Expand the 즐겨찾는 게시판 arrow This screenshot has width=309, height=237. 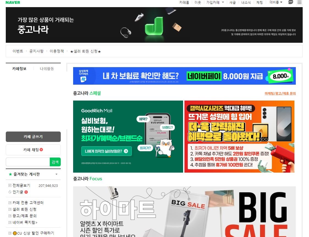click(56, 174)
